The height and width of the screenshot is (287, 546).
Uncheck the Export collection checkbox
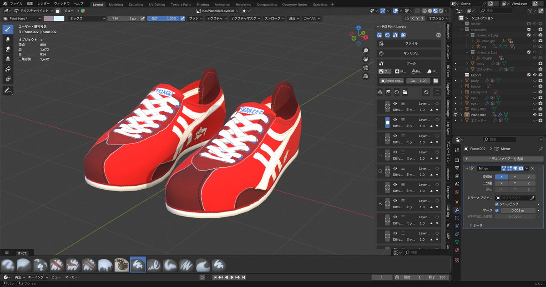point(529,75)
